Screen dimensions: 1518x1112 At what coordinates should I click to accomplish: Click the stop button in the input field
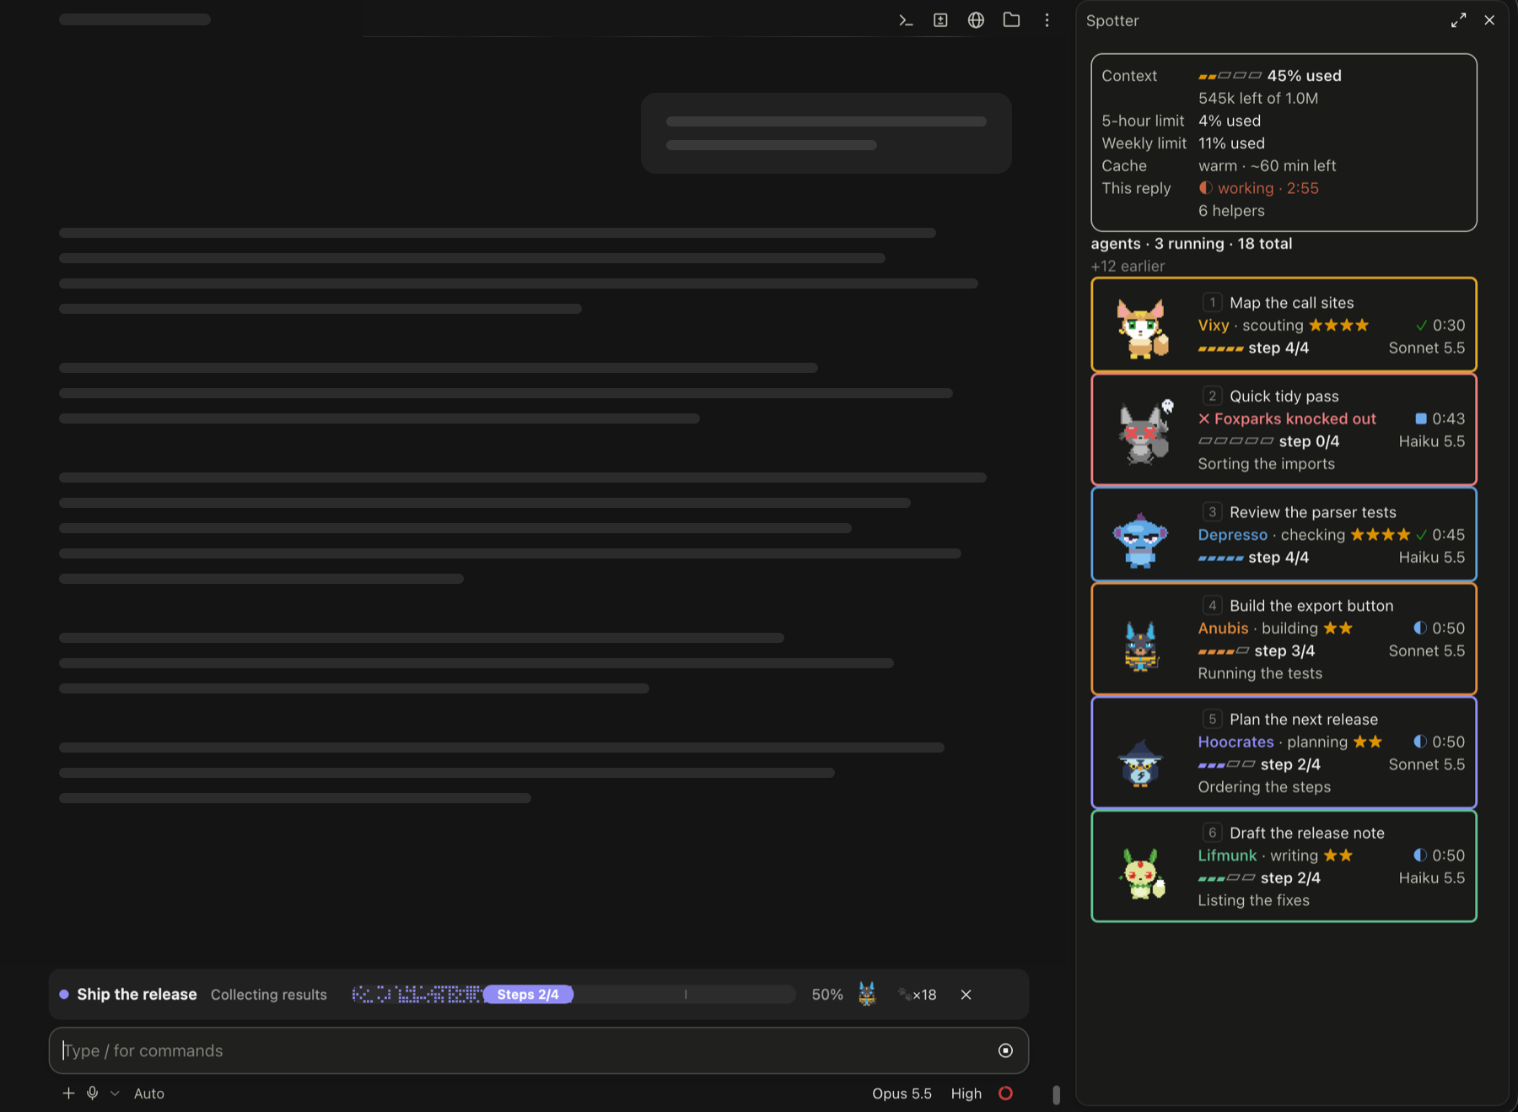point(1005,1050)
